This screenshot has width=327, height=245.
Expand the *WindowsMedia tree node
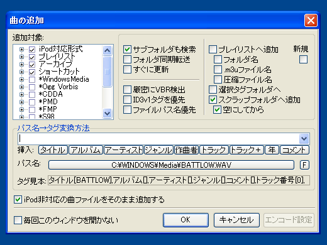click(x=21, y=79)
